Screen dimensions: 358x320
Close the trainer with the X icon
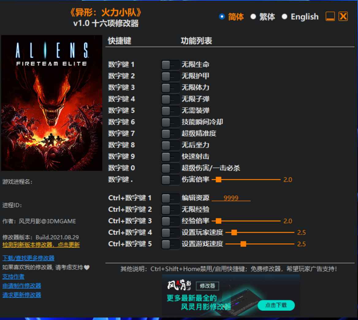(x=343, y=17)
